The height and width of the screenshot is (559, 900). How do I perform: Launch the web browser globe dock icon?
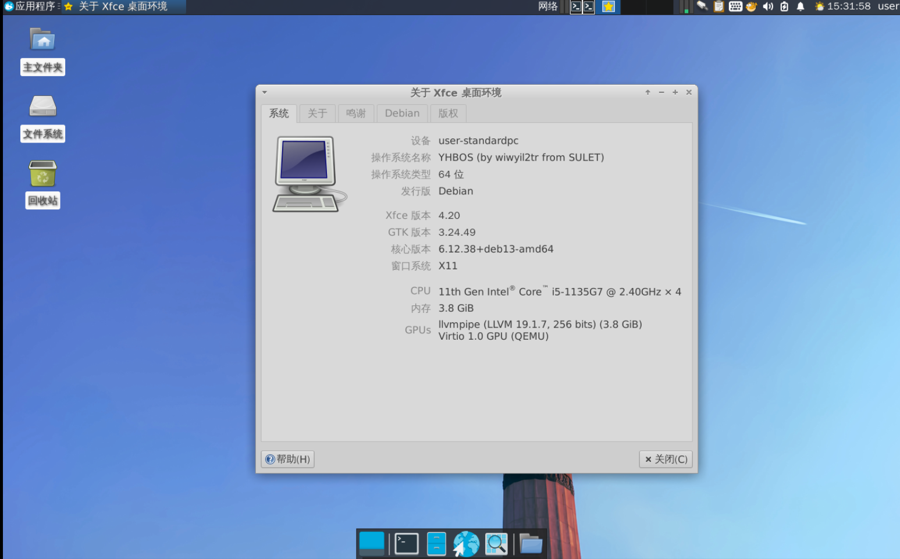(466, 544)
